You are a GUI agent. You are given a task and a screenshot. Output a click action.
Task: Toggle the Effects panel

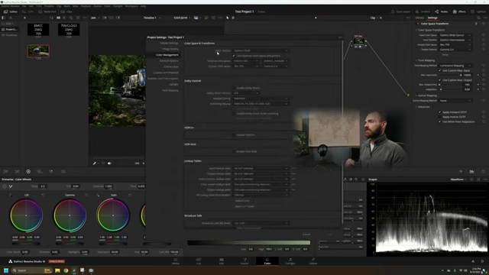click(x=459, y=11)
